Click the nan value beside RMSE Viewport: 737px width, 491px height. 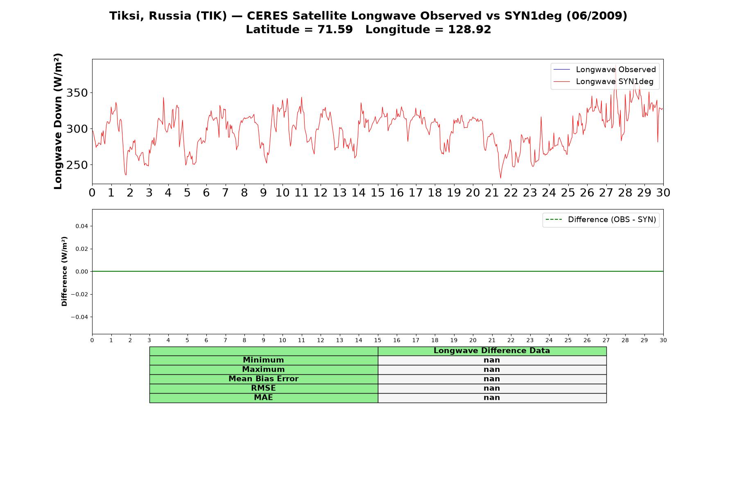492,388
